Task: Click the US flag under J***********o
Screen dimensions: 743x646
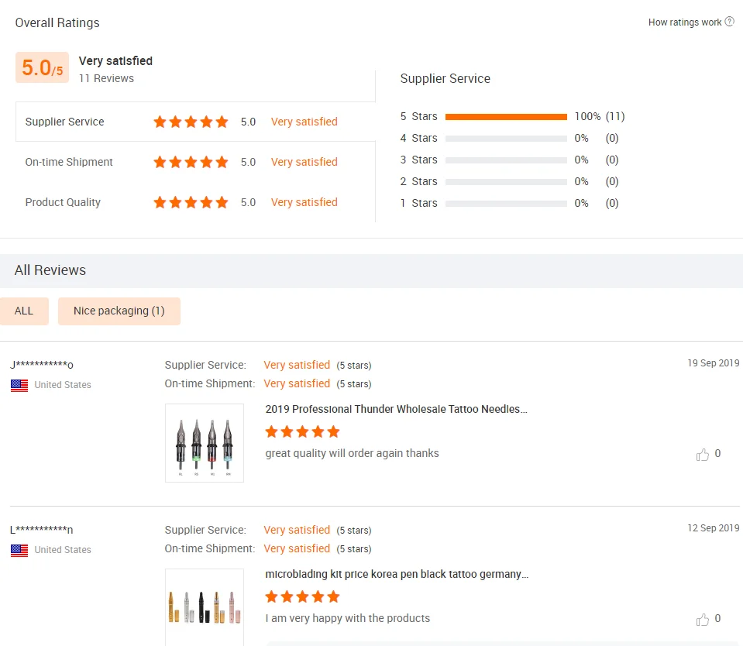Action: click(x=19, y=385)
